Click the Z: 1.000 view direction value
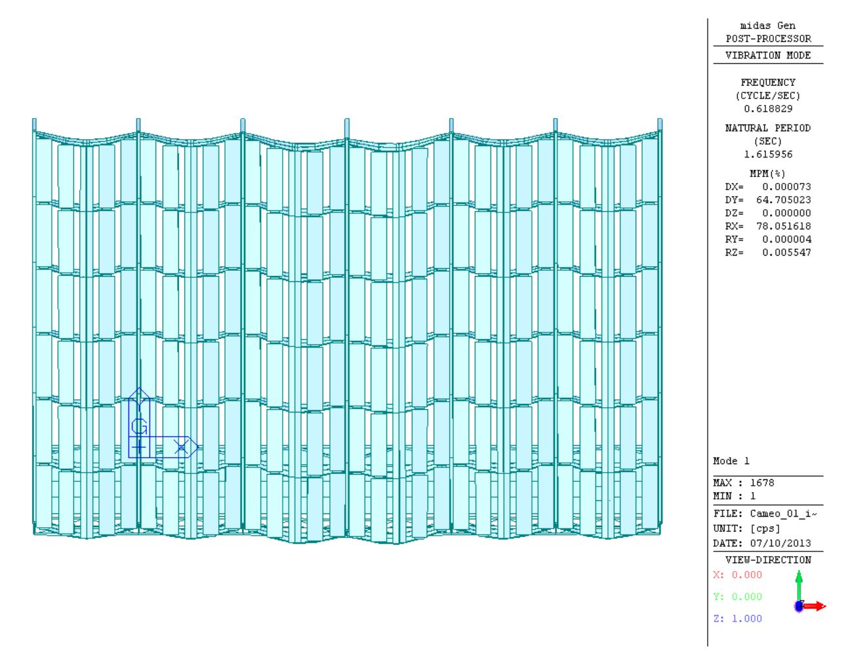Image resolution: width=850 pixels, height=655 pixels. pyautogui.click(x=738, y=619)
